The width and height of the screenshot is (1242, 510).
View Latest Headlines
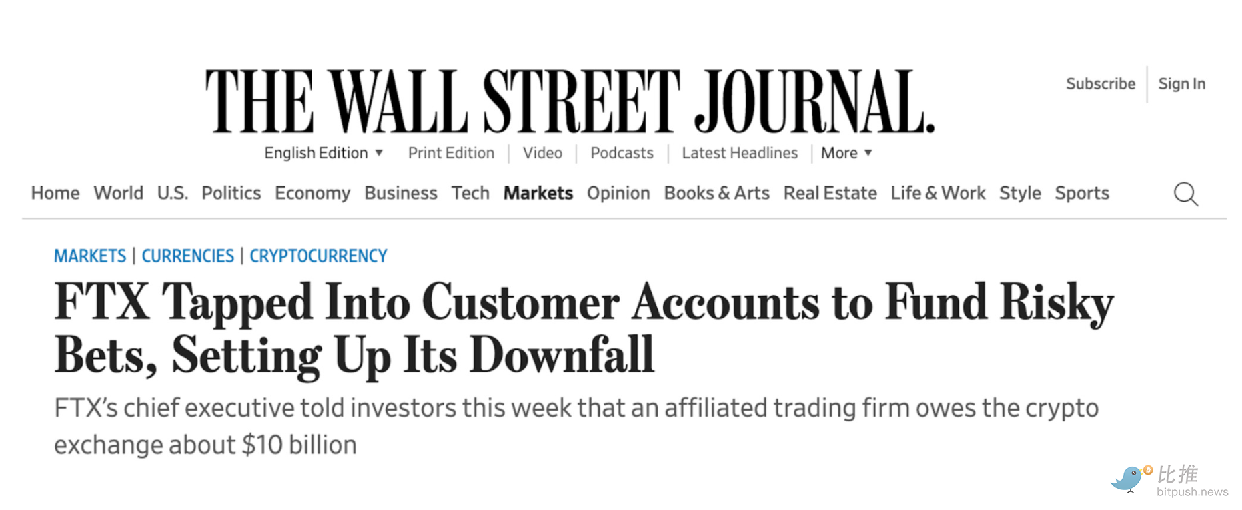pos(740,153)
